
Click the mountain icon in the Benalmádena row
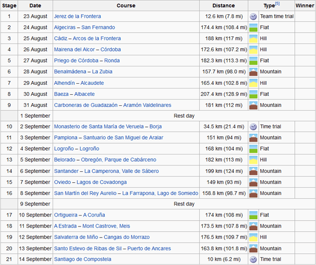point(253,72)
